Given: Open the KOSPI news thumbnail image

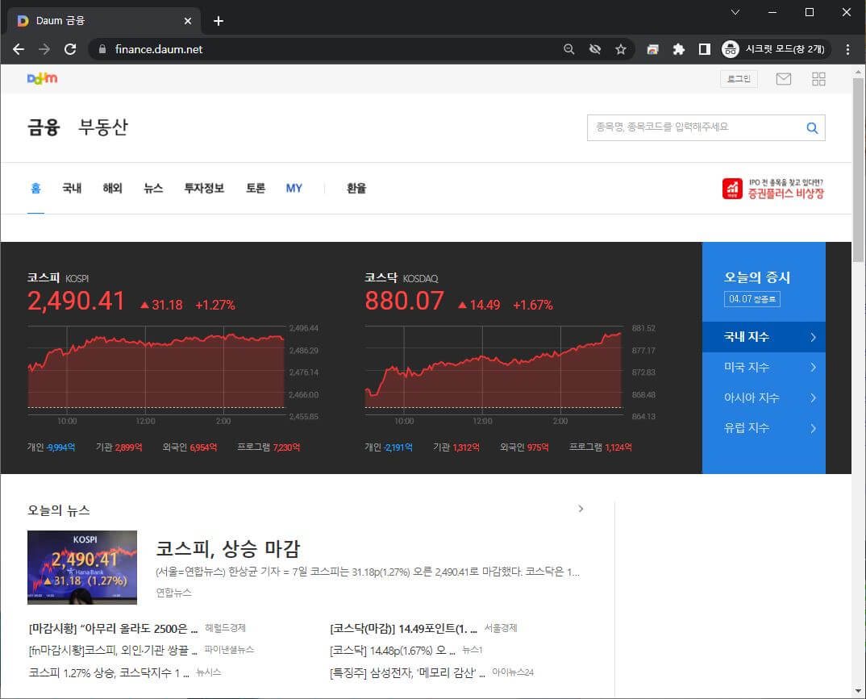Looking at the screenshot, I should pyautogui.click(x=82, y=568).
